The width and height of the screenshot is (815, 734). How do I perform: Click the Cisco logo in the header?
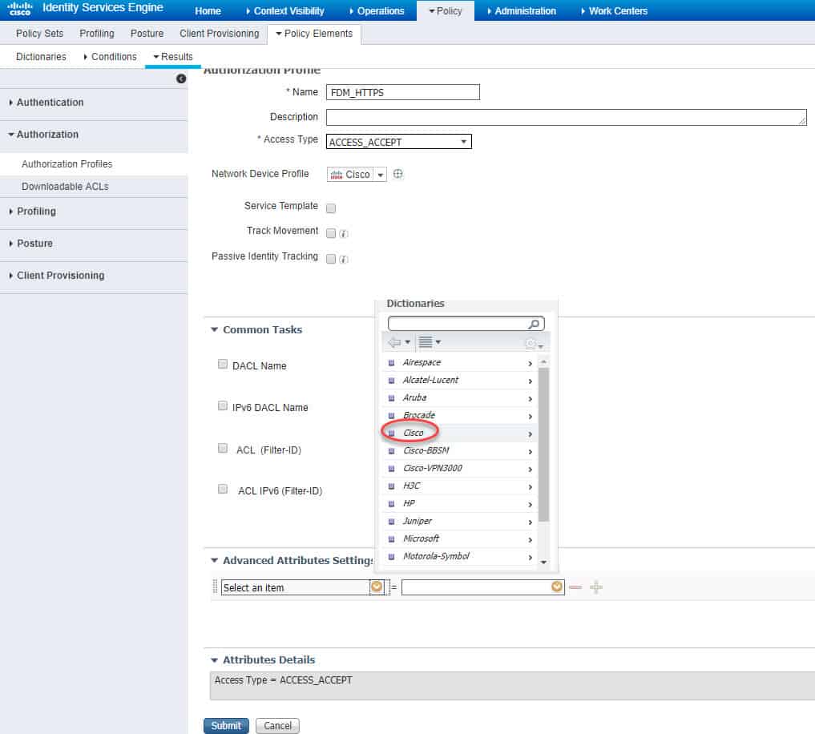click(x=20, y=9)
